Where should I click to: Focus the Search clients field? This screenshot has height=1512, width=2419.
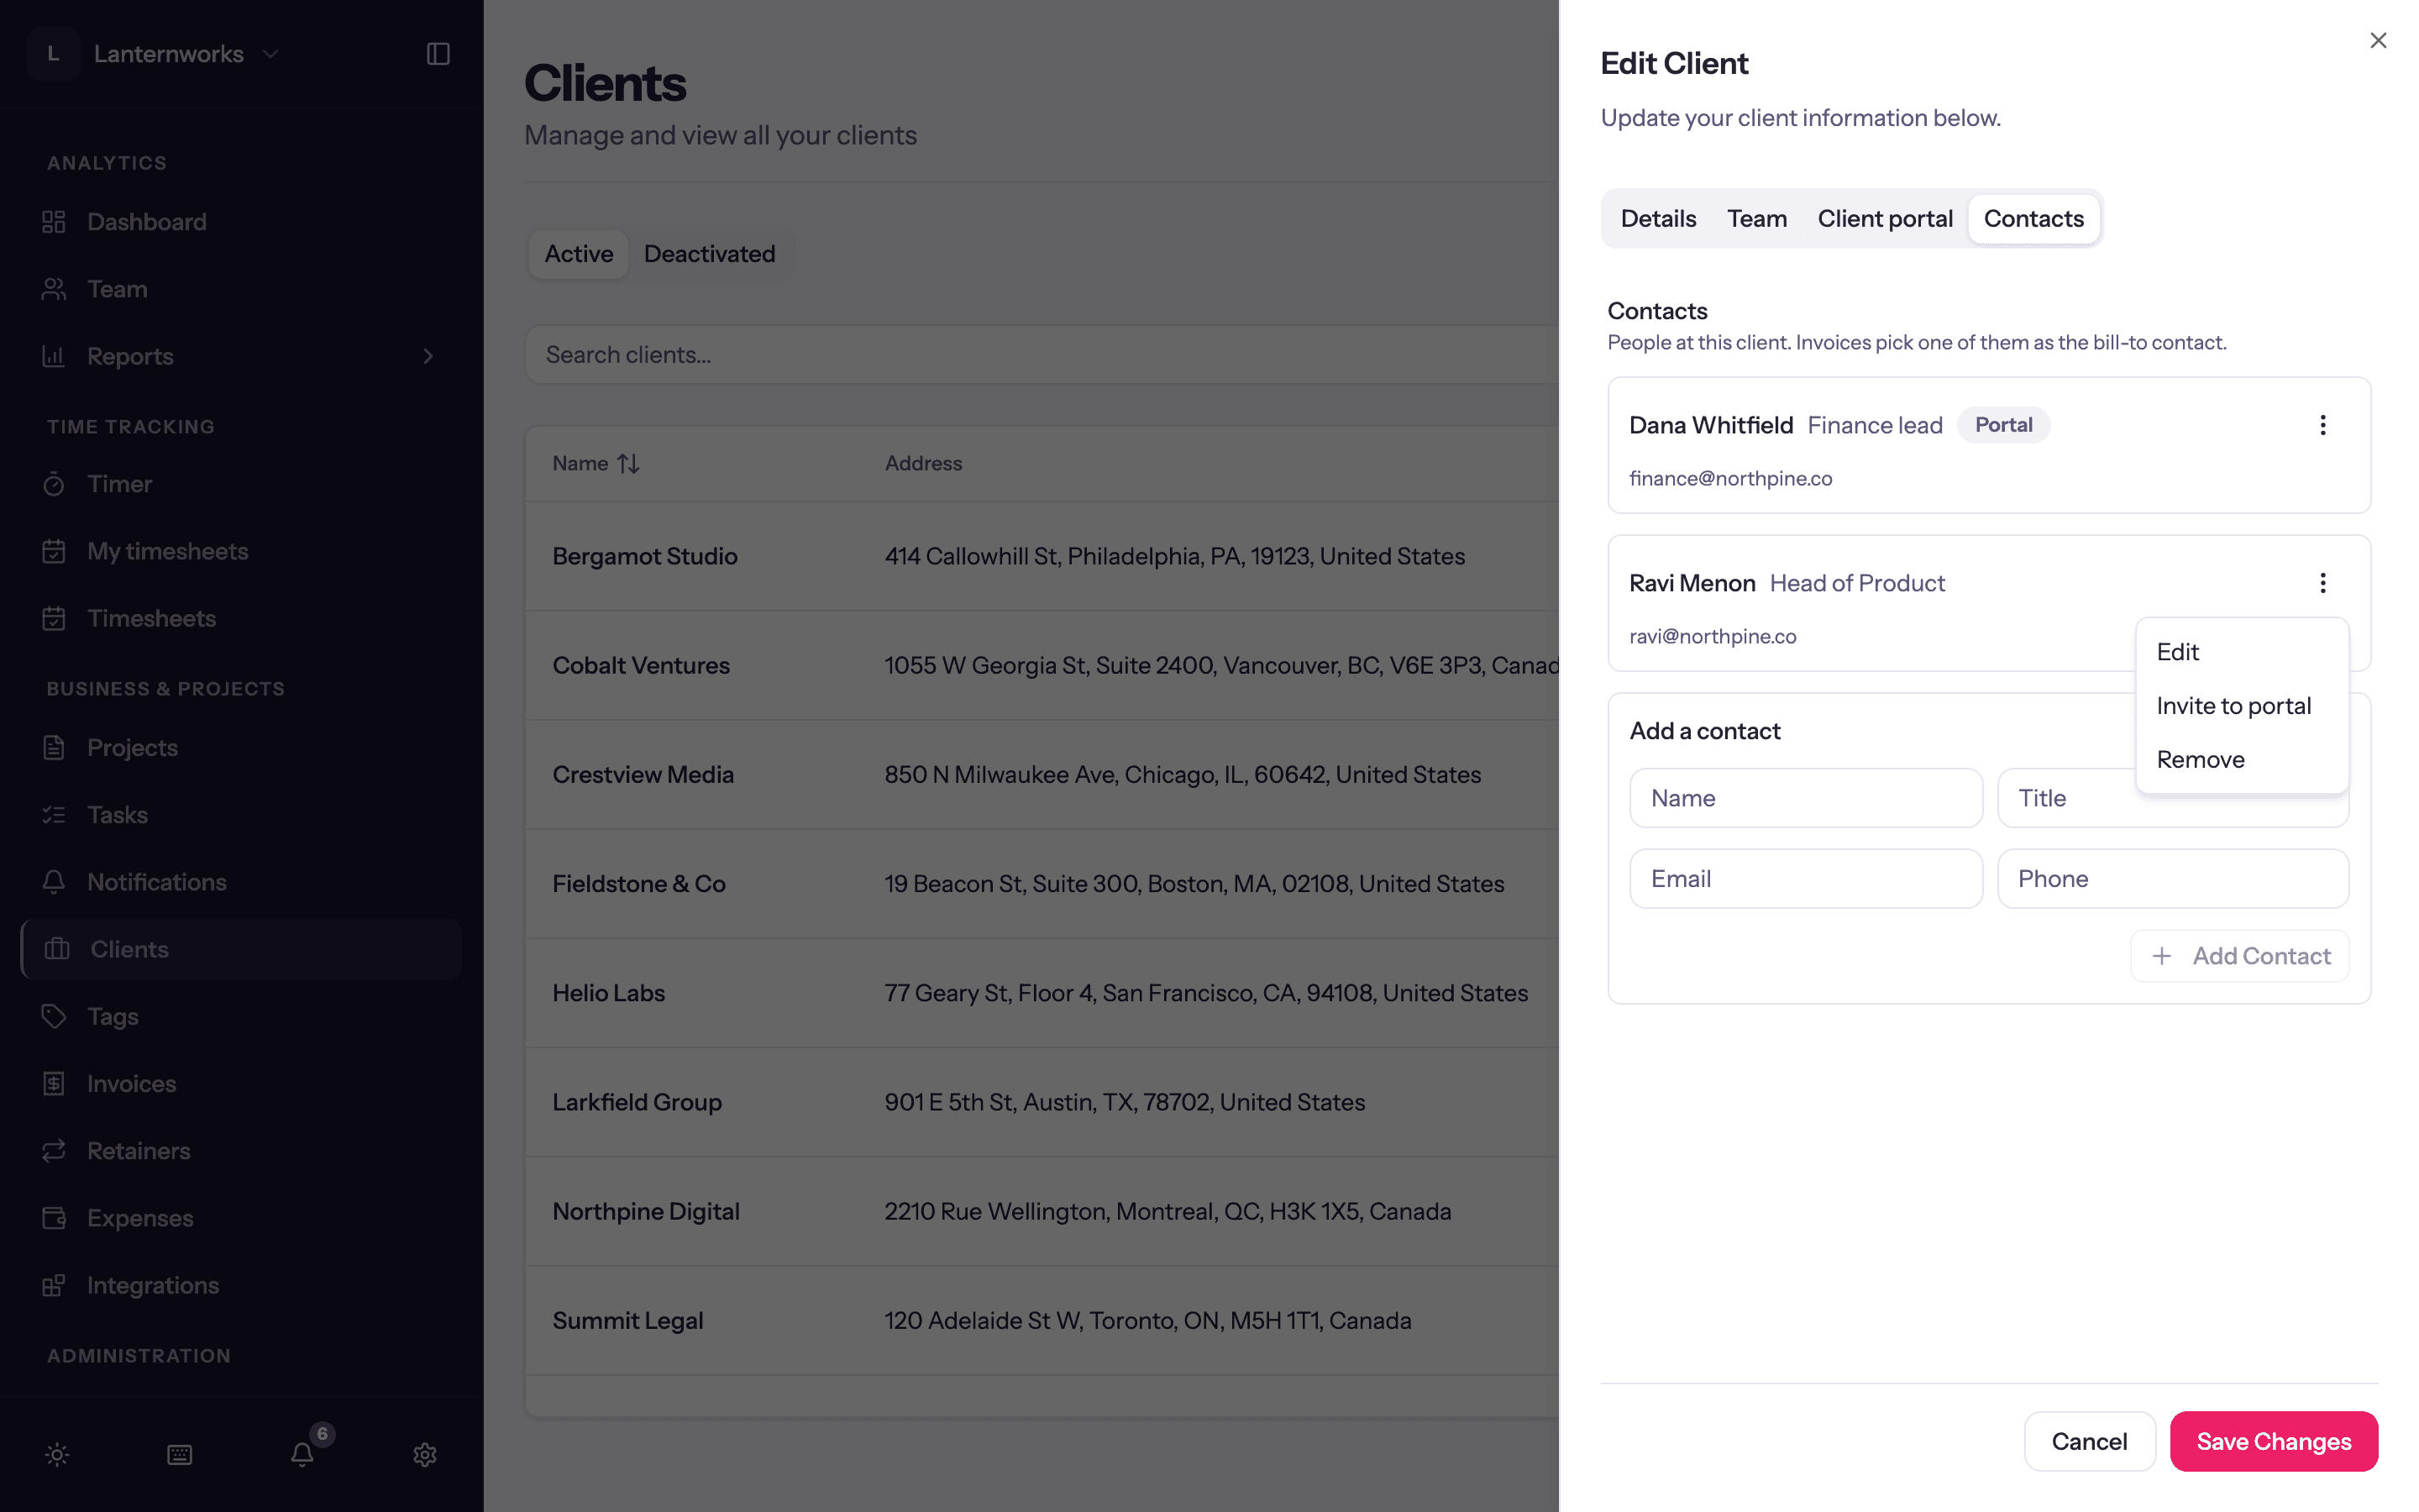1042,355
